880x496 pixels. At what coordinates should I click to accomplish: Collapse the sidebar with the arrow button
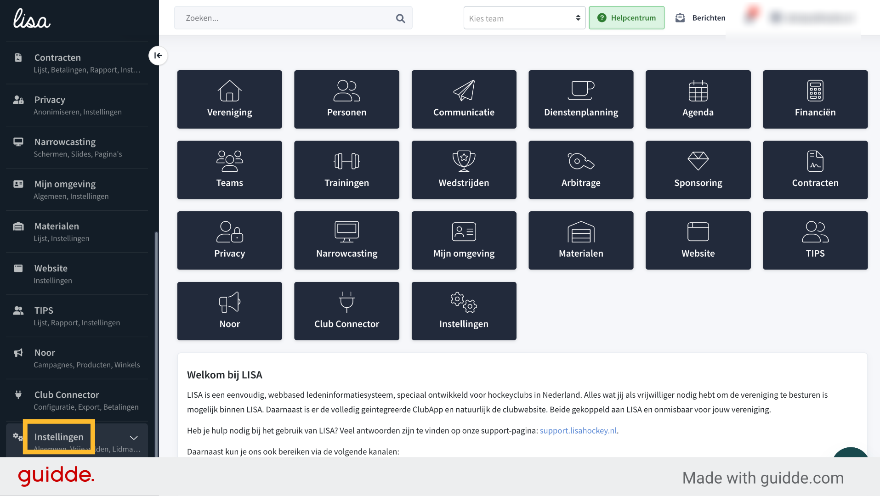click(158, 56)
